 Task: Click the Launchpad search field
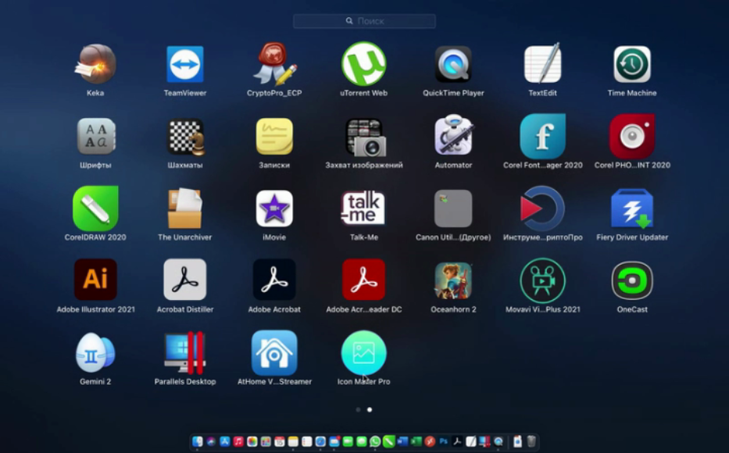364,20
